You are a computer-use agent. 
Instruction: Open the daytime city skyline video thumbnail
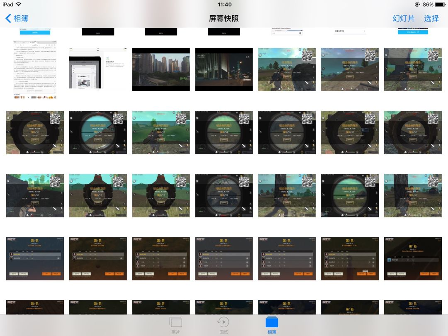(161, 69)
